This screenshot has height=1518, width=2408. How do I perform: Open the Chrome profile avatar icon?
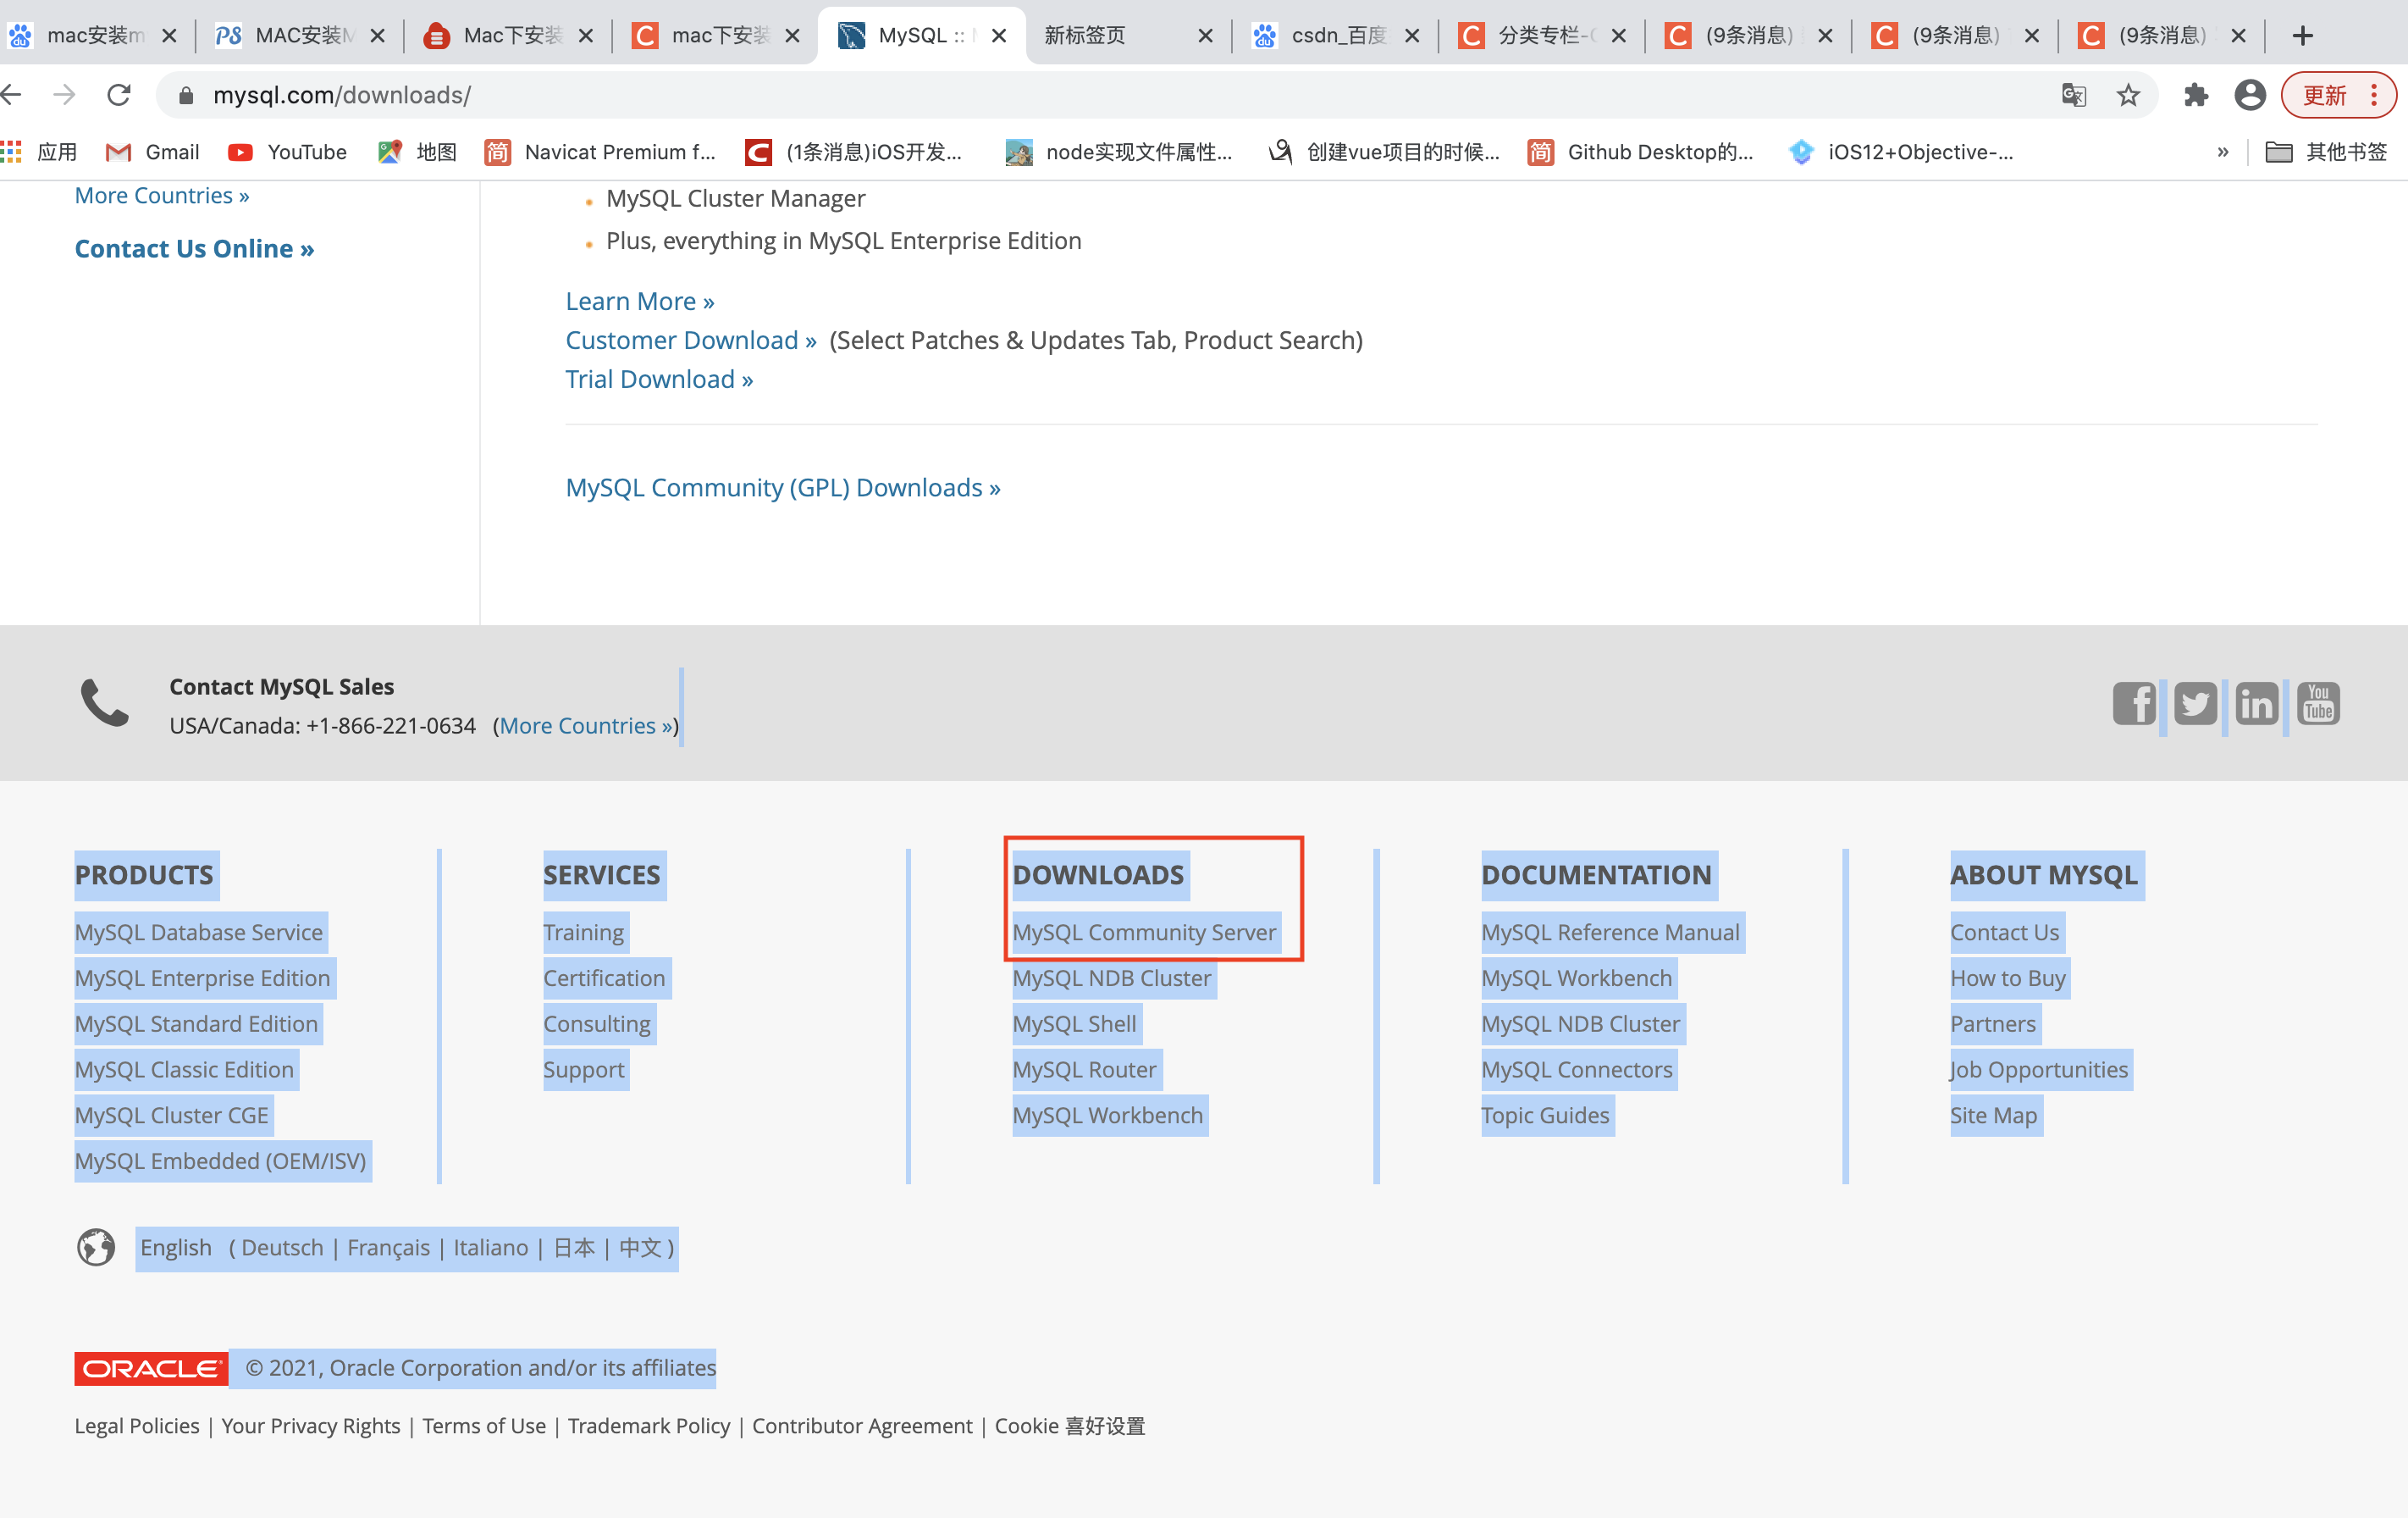[2250, 95]
